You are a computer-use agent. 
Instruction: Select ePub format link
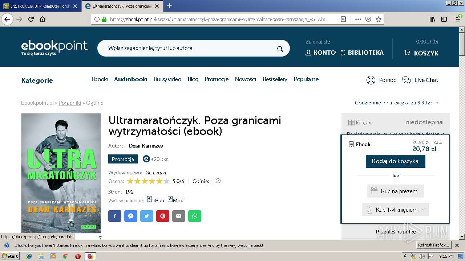pos(155,200)
